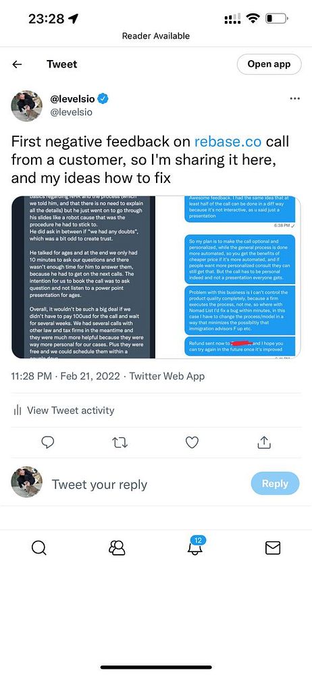Tap Reader Available in the address bar

tap(156, 36)
